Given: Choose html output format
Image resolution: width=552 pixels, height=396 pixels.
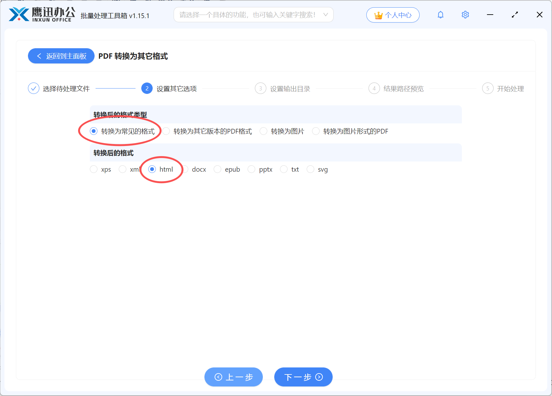Looking at the screenshot, I should (161, 169).
